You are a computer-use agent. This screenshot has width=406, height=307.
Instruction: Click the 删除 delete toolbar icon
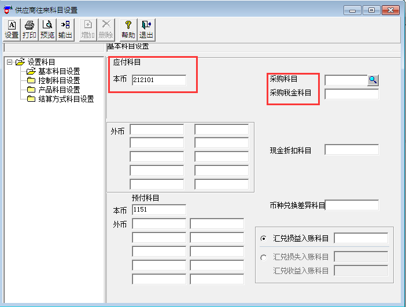click(106, 29)
